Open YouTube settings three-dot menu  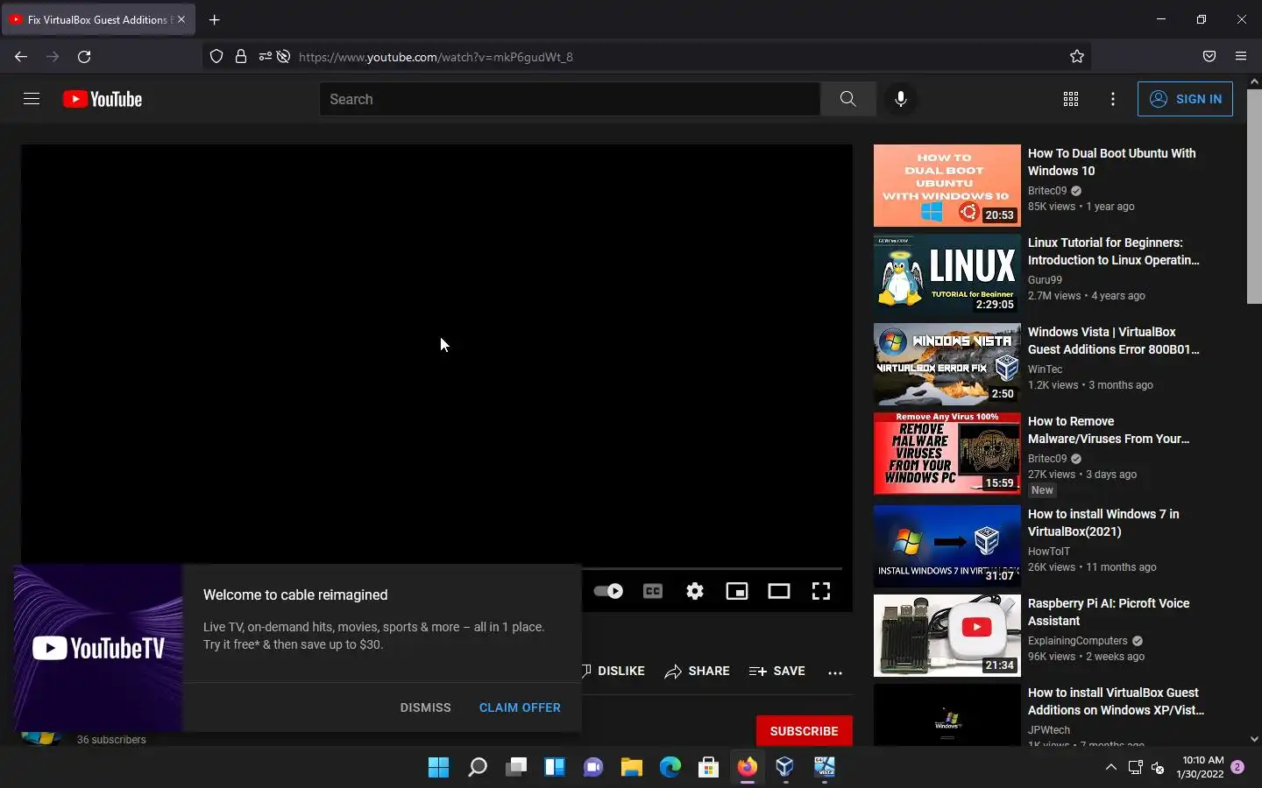1113,99
